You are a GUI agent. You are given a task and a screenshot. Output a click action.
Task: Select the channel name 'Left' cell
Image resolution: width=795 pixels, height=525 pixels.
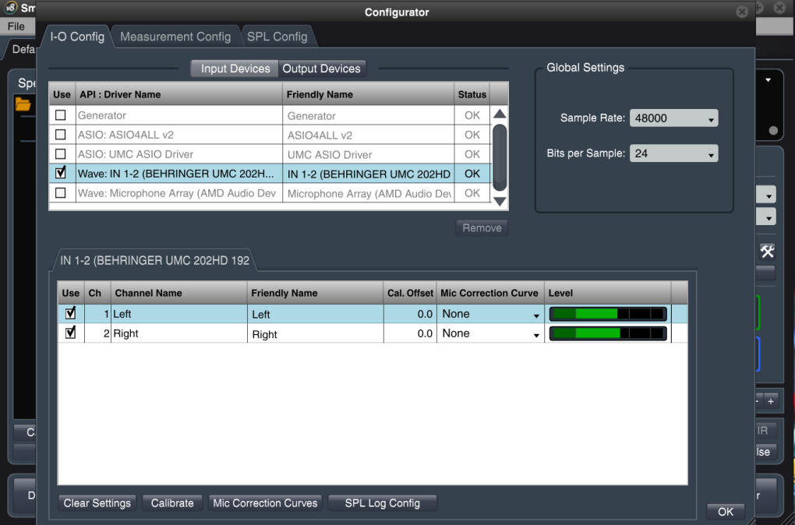pyautogui.click(x=179, y=314)
